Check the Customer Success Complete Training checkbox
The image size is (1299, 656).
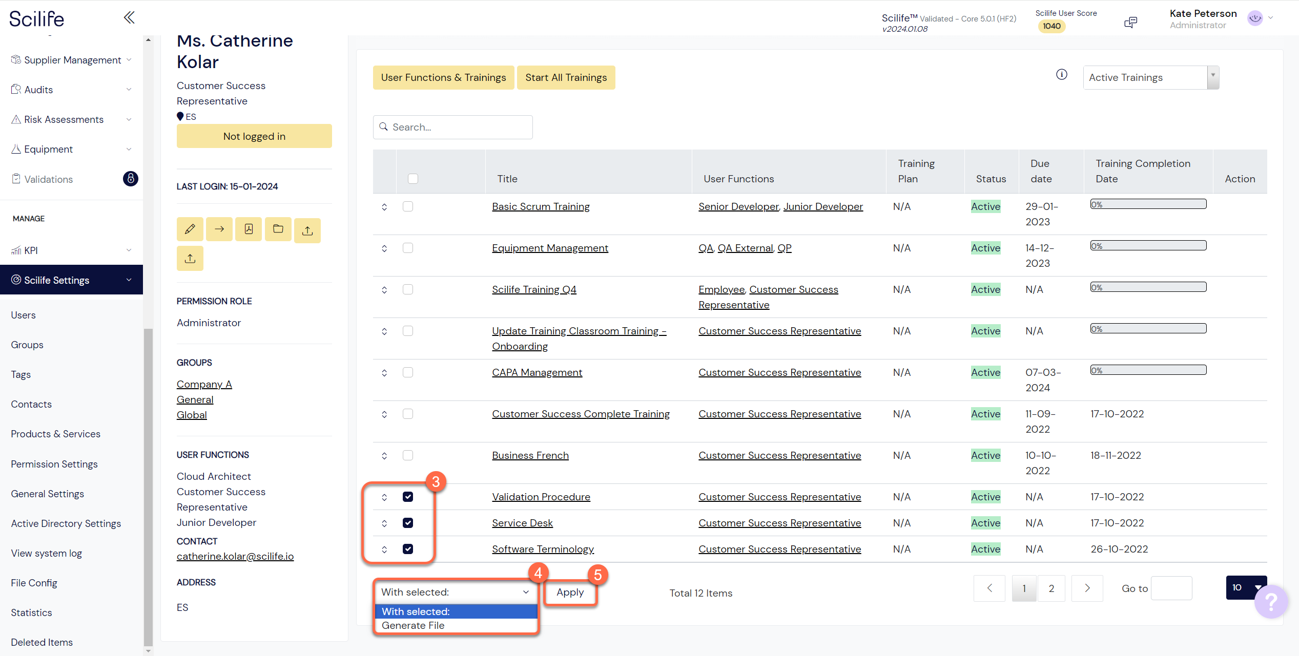coord(408,414)
